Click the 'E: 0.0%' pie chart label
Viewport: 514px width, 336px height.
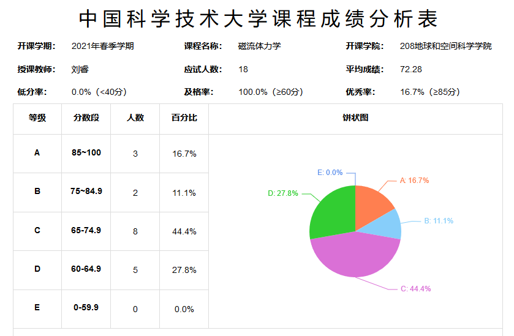[x=330, y=173]
